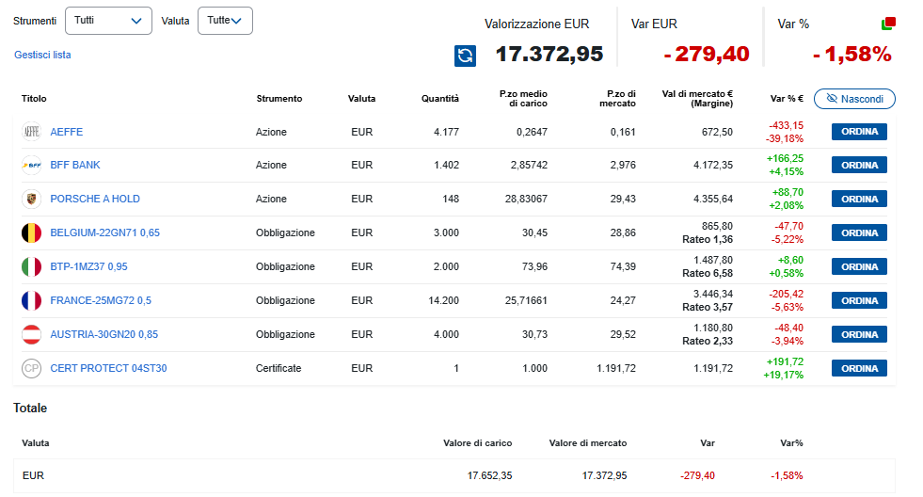Click the BFF Bank logo icon
Viewport: 923px width, 497px height.
tap(32, 165)
